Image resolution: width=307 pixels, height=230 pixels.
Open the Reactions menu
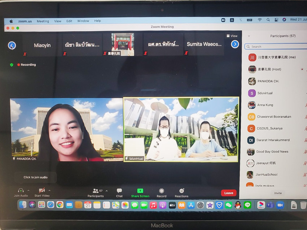182,191
